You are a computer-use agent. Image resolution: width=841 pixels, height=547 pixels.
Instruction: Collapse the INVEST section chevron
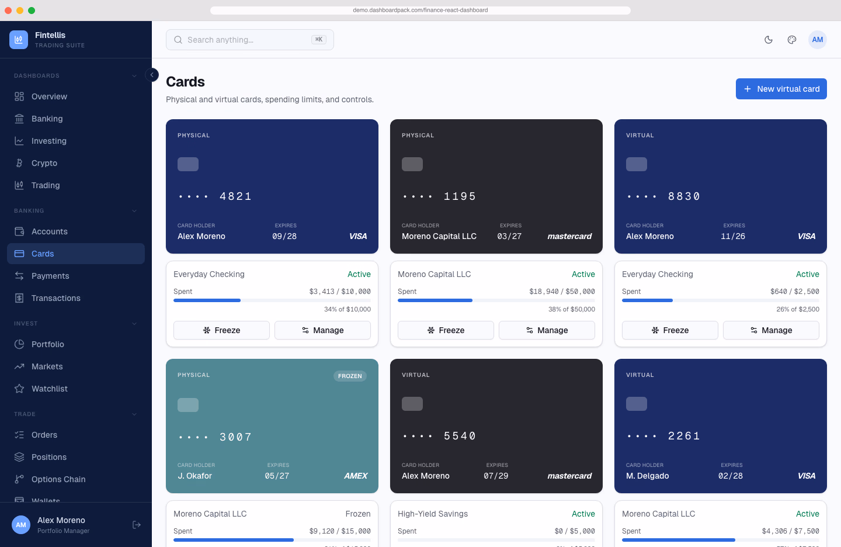[134, 324]
